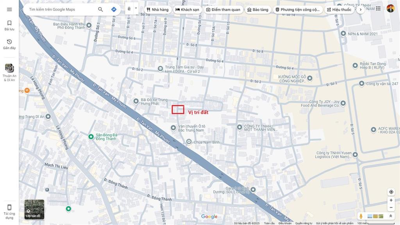The width and height of the screenshot is (400, 225).
Task: Open the NPN & NHM 2021 pin
Action: 343,34
